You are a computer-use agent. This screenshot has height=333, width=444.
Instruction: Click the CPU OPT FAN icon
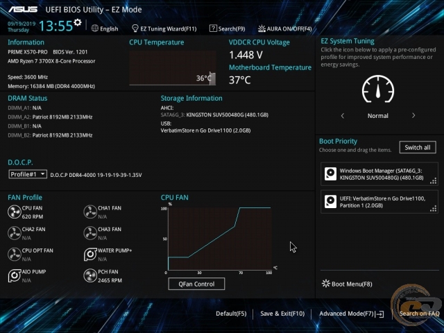point(14,255)
